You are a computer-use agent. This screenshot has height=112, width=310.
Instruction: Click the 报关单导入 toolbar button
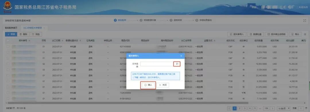tap(237, 34)
